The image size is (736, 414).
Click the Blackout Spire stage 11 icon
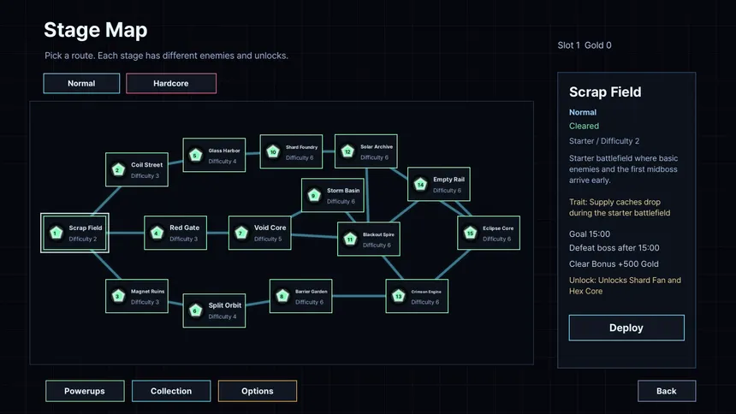(x=350, y=240)
